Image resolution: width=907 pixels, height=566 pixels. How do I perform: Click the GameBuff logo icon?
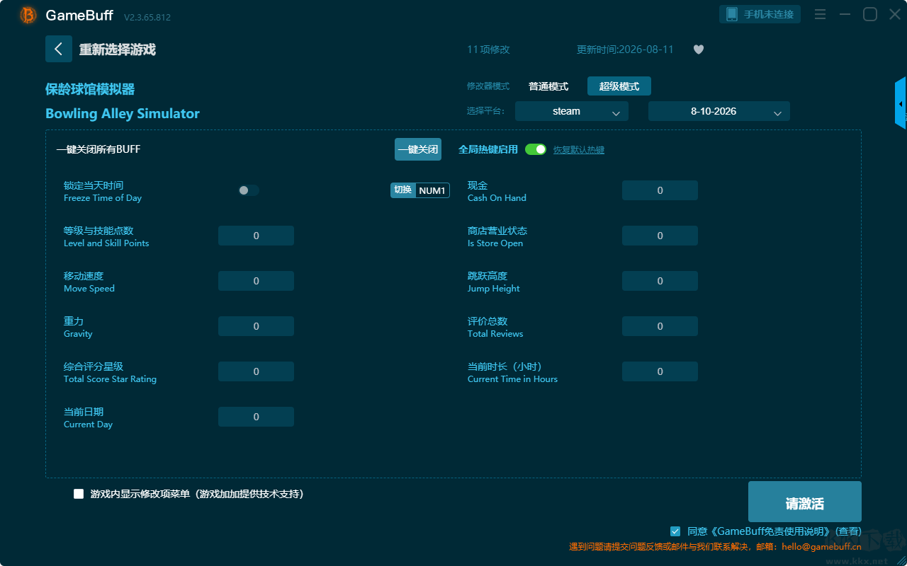pos(28,15)
